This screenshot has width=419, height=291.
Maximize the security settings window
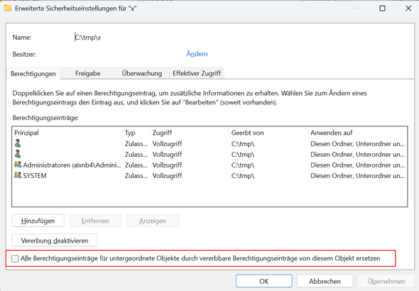tap(382, 9)
